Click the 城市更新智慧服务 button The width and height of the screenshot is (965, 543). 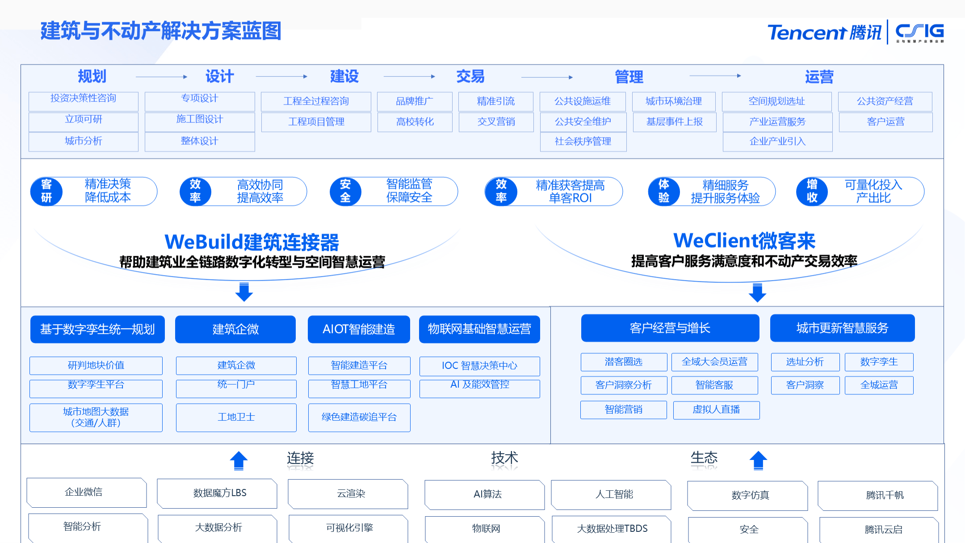(x=843, y=328)
